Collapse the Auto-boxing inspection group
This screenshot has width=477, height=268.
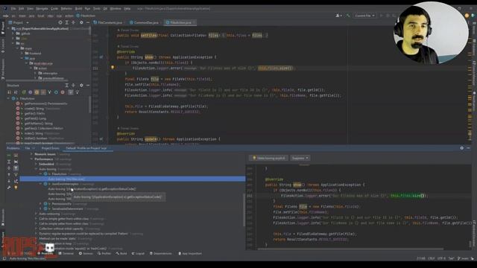(37, 169)
